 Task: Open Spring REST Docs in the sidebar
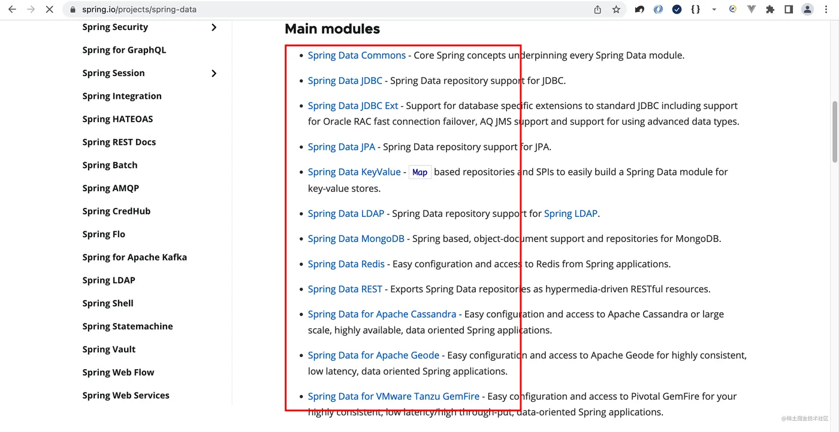click(119, 142)
